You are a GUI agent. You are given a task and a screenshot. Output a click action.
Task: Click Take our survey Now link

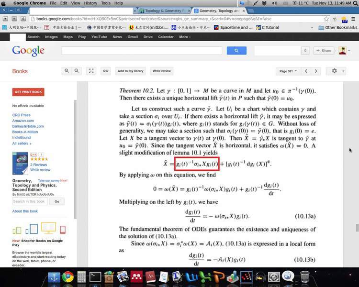tap(53, 181)
